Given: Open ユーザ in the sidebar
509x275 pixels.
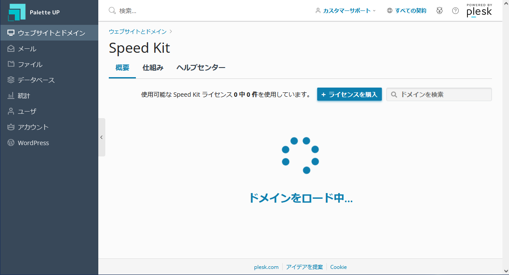Looking at the screenshot, I should point(49,111).
